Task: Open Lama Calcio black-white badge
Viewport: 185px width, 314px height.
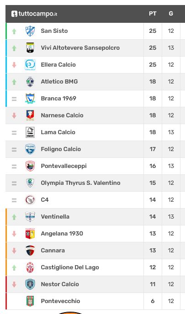Action: 30,132
